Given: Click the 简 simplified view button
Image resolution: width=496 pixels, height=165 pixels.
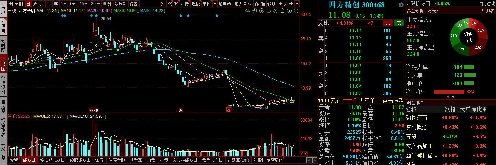Looking at the screenshot, I should [176, 4].
